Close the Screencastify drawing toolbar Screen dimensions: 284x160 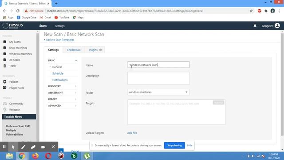click(53, 147)
